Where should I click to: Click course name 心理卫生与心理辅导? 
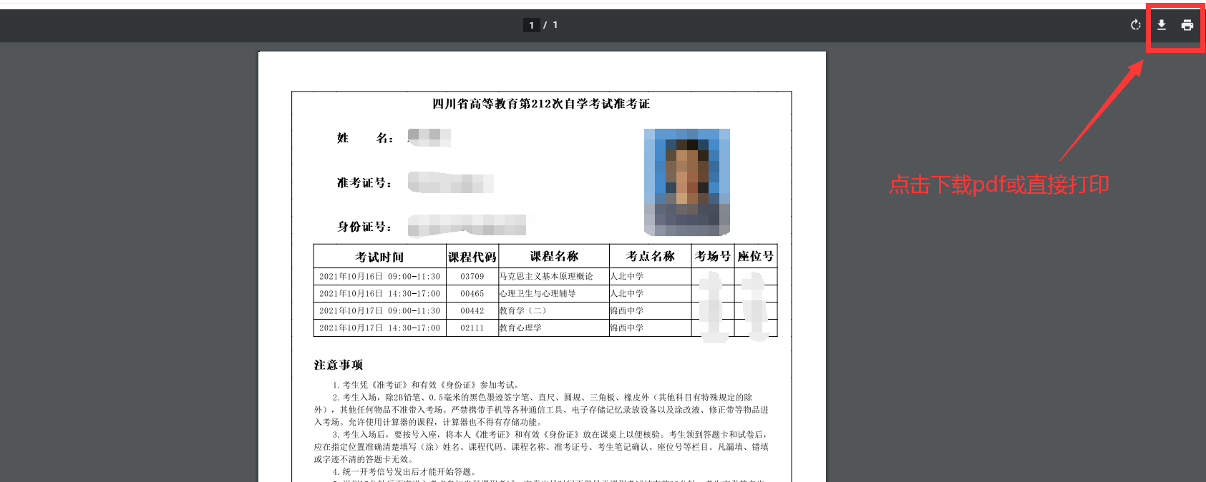538,293
